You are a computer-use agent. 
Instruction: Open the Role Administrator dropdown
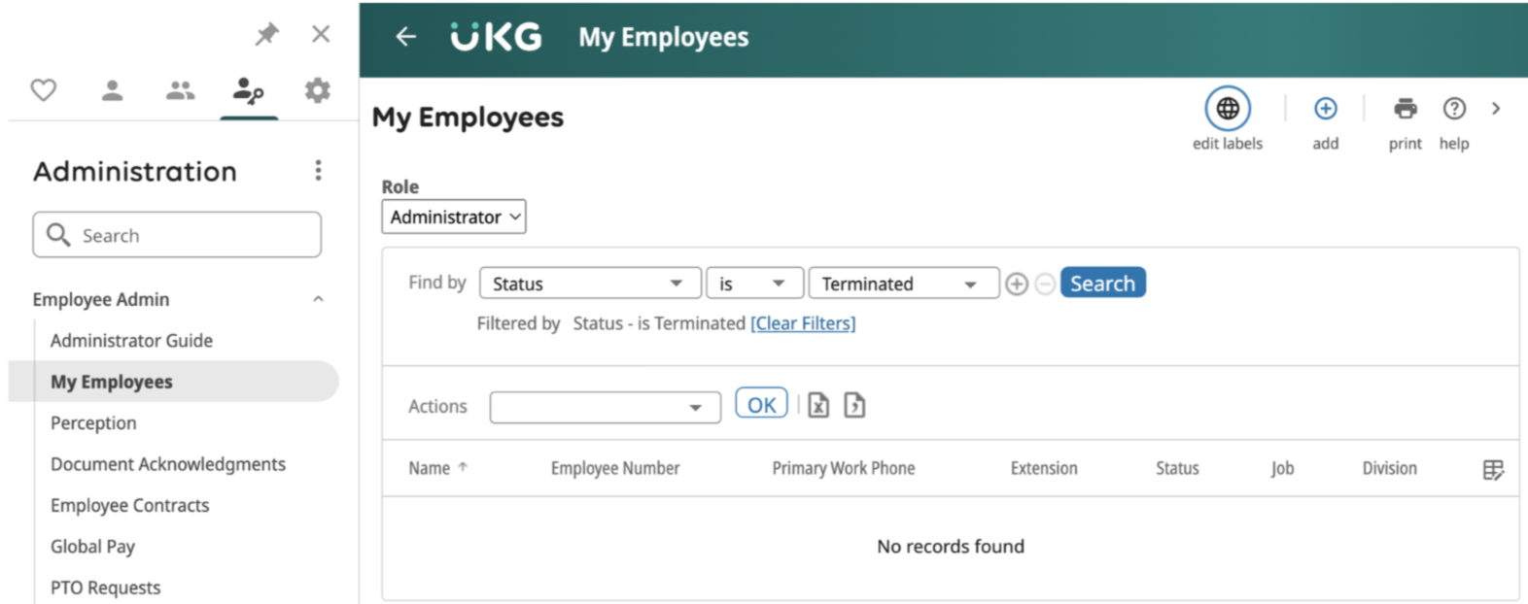click(454, 217)
